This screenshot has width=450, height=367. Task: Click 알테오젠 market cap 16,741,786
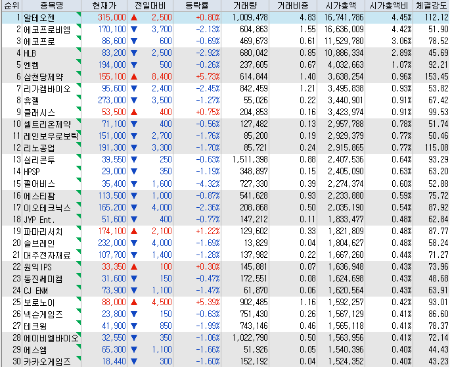(344, 17)
